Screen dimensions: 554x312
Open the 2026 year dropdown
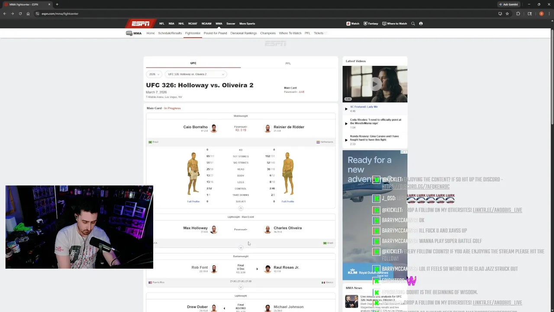(x=154, y=74)
